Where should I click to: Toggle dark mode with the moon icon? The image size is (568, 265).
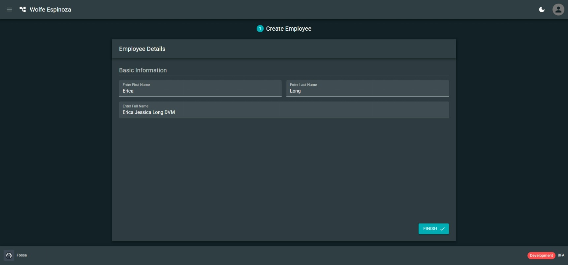pyautogui.click(x=542, y=10)
